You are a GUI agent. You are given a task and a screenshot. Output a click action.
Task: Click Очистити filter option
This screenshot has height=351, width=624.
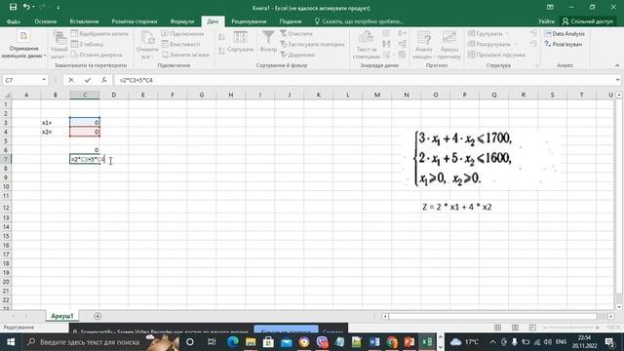click(x=296, y=34)
